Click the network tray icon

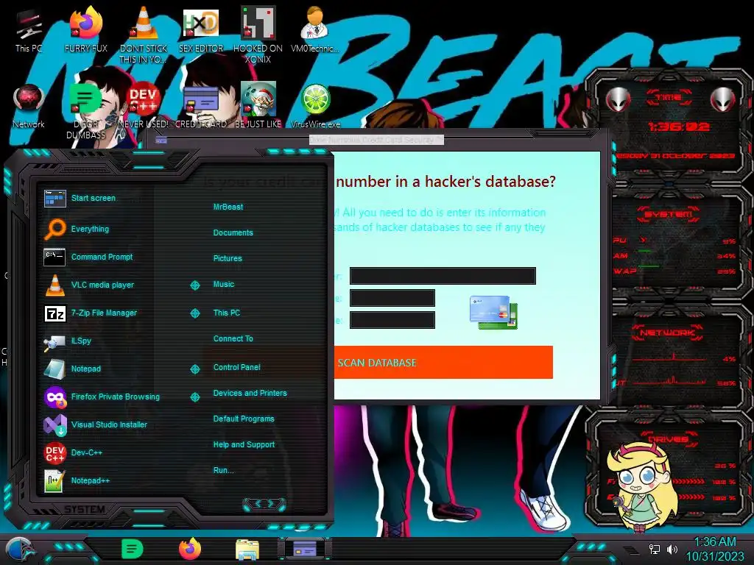pos(655,549)
